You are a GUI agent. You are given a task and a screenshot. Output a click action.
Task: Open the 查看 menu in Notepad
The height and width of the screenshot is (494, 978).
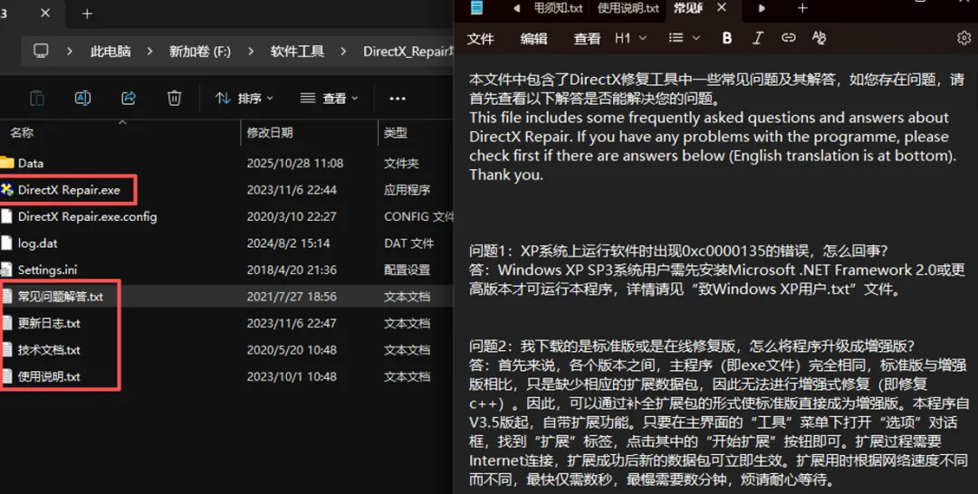coord(587,39)
